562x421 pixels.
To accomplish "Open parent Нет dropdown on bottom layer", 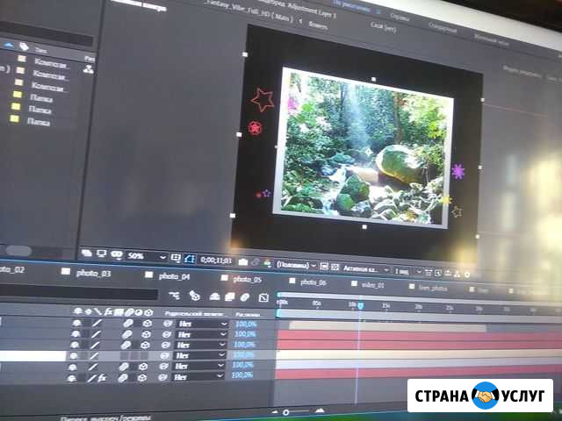I will click(x=198, y=376).
